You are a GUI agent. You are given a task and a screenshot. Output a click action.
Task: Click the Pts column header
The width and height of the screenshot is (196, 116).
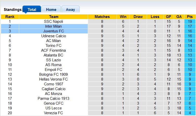click(190, 17)
